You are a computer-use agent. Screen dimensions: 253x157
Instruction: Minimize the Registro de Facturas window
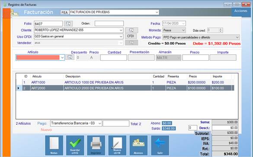(228, 4)
